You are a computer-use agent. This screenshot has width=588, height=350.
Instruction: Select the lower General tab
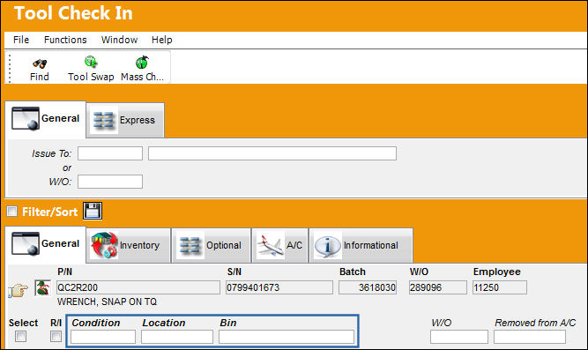45,244
